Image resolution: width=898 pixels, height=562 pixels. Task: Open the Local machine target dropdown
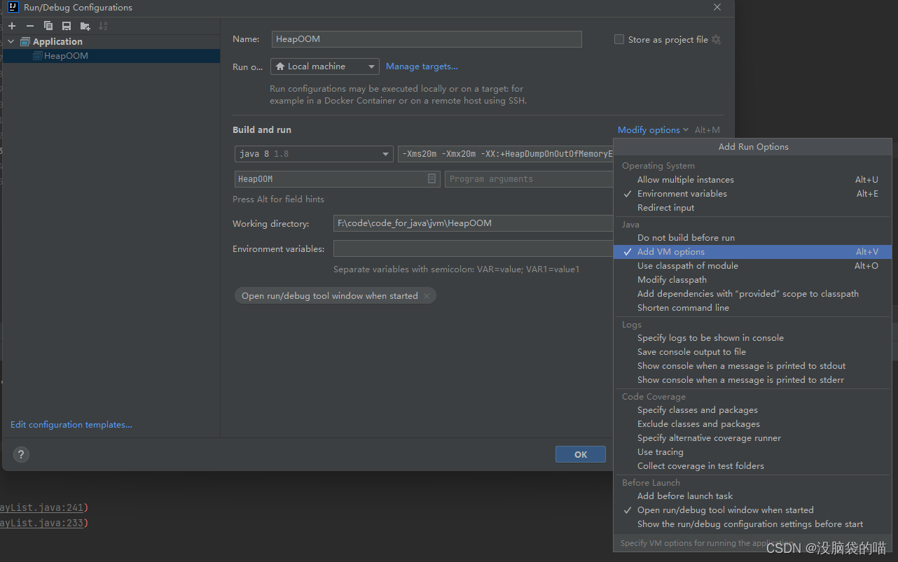point(325,66)
